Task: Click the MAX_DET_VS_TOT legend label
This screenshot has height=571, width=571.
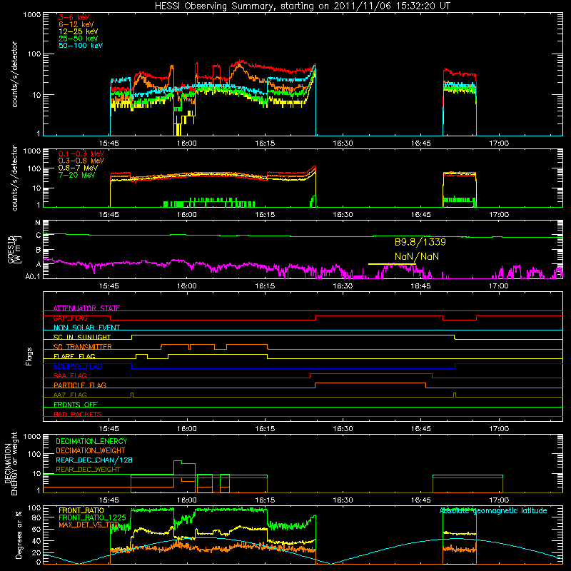Action: (x=89, y=525)
